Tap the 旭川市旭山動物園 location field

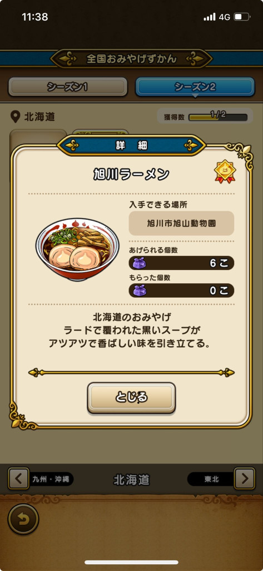pos(181,223)
